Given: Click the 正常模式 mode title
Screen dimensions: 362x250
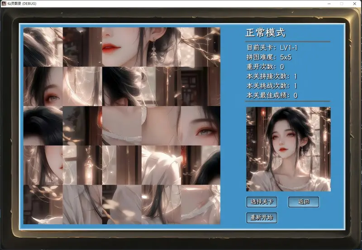Looking at the screenshot, I should click(266, 33).
